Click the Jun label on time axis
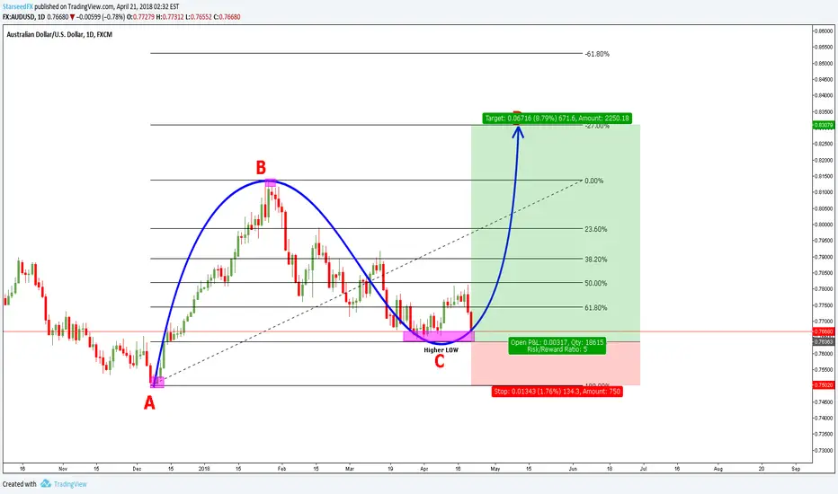 (573, 469)
